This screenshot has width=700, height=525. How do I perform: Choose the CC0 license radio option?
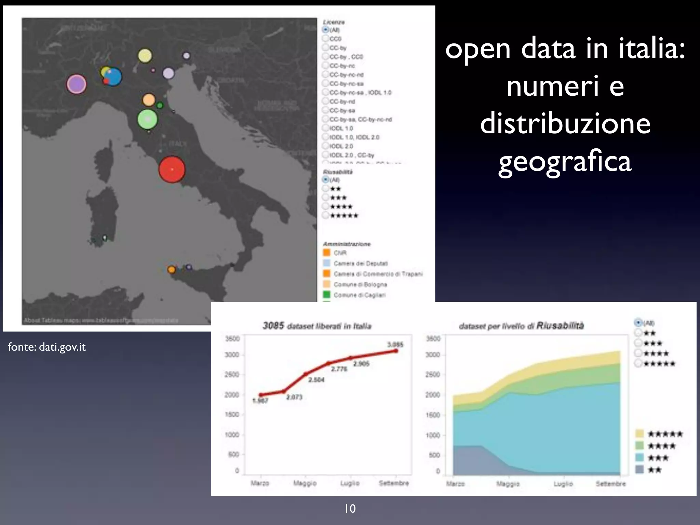pyautogui.click(x=326, y=39)
